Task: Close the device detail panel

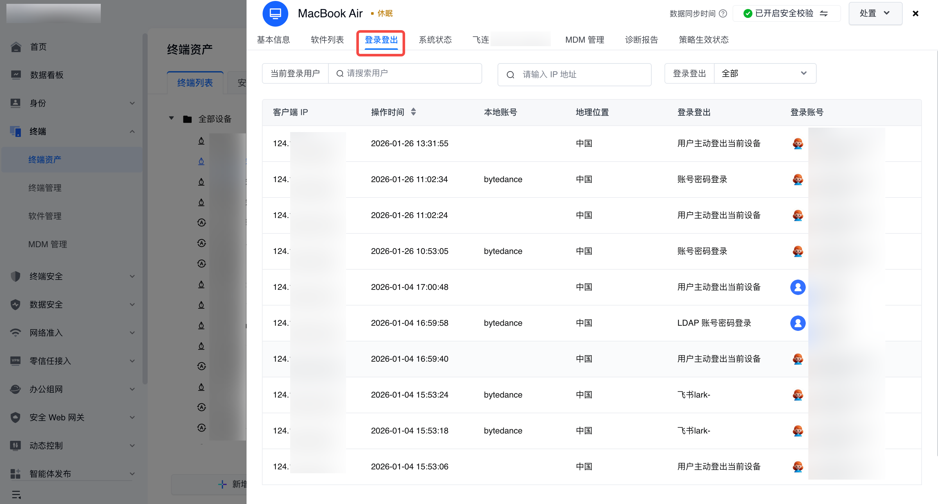Action: pos(916,13)
